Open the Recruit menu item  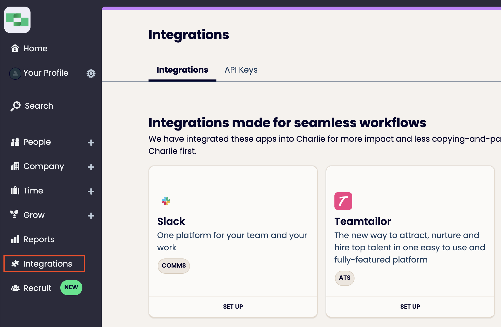(x=37, y=288)
